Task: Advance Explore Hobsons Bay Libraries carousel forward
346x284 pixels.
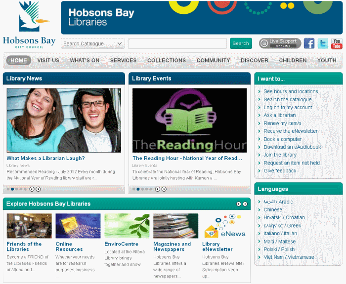Action: [245, 204]
